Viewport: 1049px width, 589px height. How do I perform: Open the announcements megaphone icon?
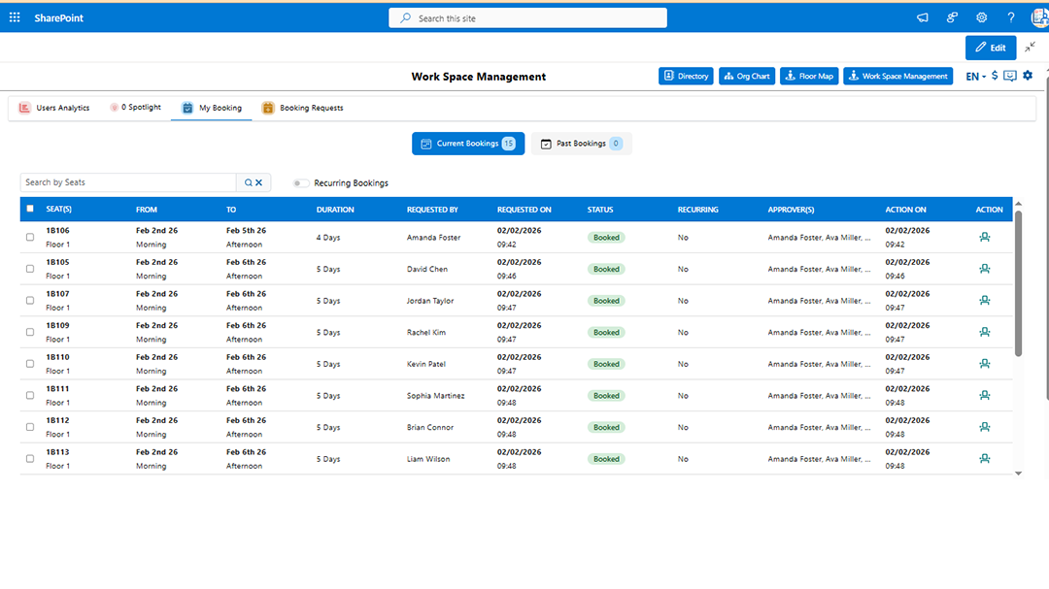[x=921, y=16]
